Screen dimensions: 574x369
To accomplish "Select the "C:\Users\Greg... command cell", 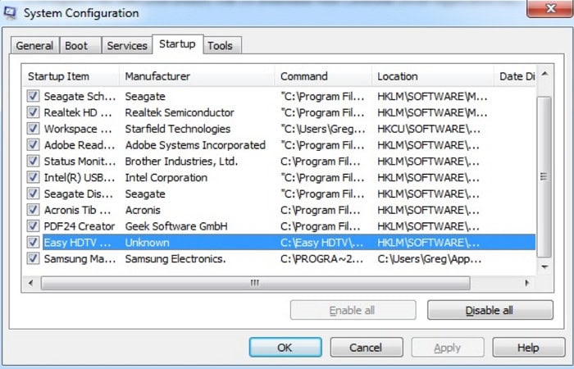I will tap(322, 129).
